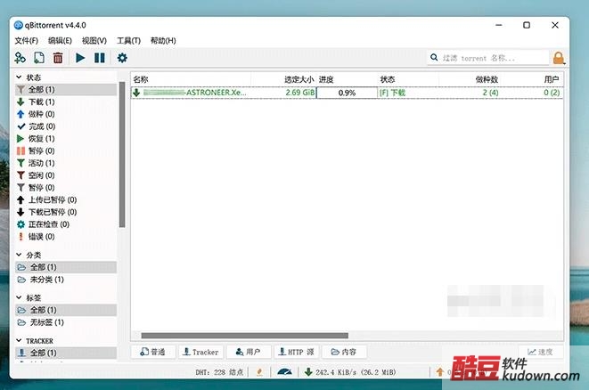Select 无标签 (1) tag filter
The image size is (589, 390).
(x=66, y=322)
